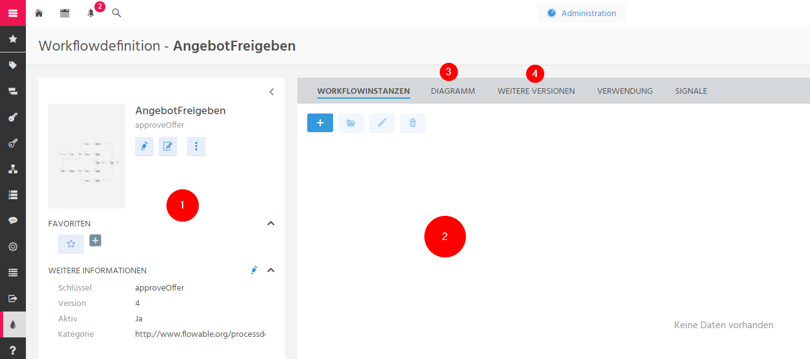Open the stacked bars icon below tag
Screen dimensions: 810x359
coord(12,91)
